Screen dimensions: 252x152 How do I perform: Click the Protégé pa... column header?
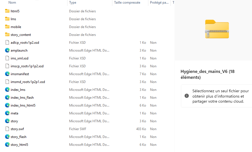click(159, 3)
